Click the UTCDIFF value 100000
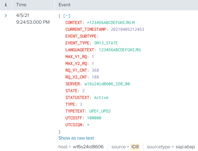This screenshot has height=151, width=198. coord(94,118)
